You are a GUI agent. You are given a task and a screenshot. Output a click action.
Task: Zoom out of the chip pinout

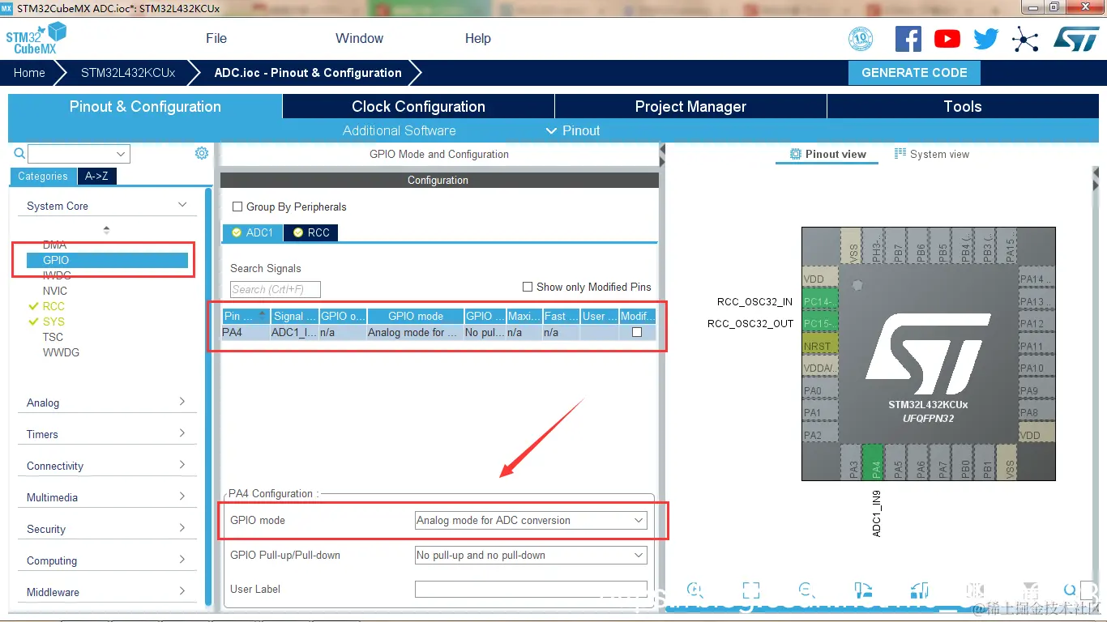click(x=806, y=590)
